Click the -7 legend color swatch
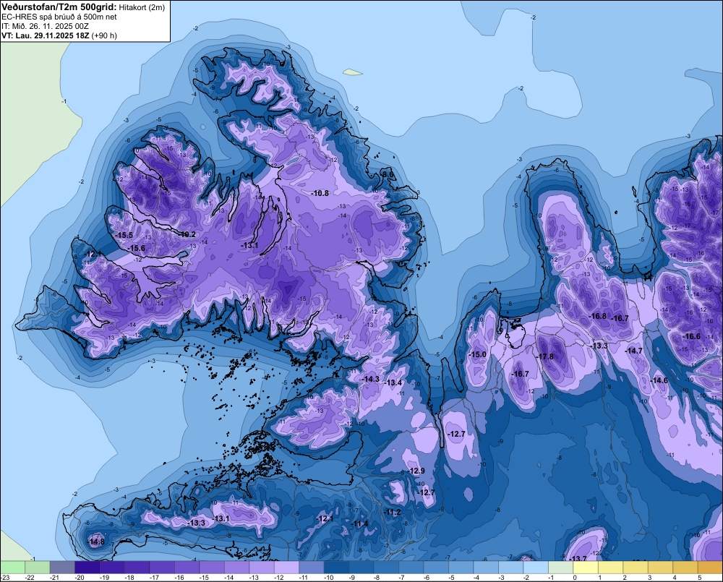The image size is (723, 582). [x=411, y=568]
